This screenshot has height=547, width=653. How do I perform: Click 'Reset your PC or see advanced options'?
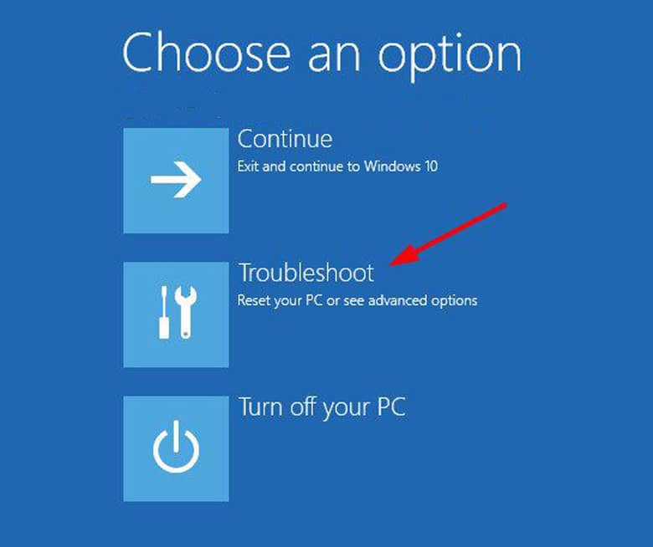pyautogui.click(x=357, y=300)
